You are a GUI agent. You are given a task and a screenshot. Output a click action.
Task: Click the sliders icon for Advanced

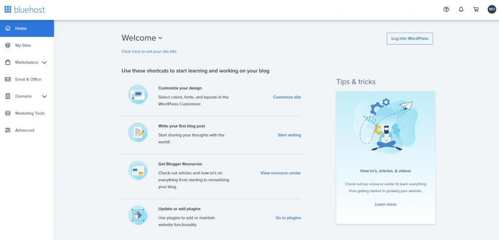pyautogui.click(x=8, y=130)
